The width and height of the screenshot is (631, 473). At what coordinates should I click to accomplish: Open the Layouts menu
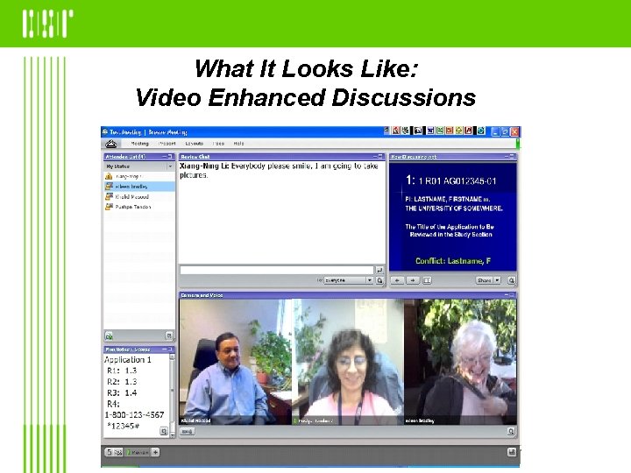click(x=194, y=144)
